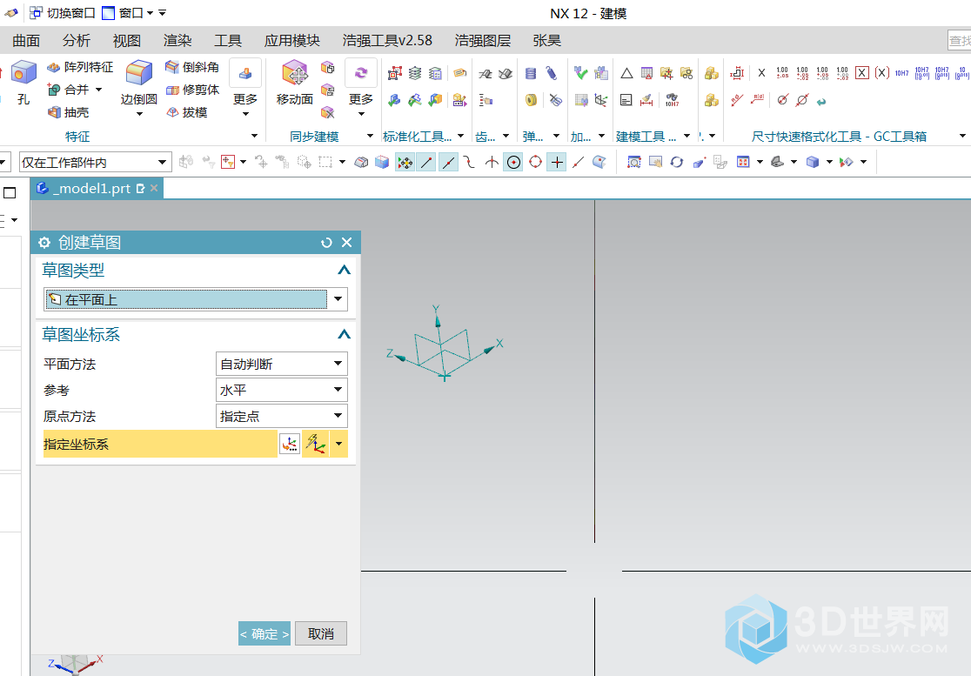Viewport: 971px width, 676px height.
Task: Open the 视图 ribbon tab
Action: coord(127,41)
